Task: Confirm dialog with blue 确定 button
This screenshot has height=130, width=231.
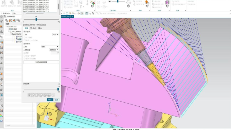Action: coord(50,100)
